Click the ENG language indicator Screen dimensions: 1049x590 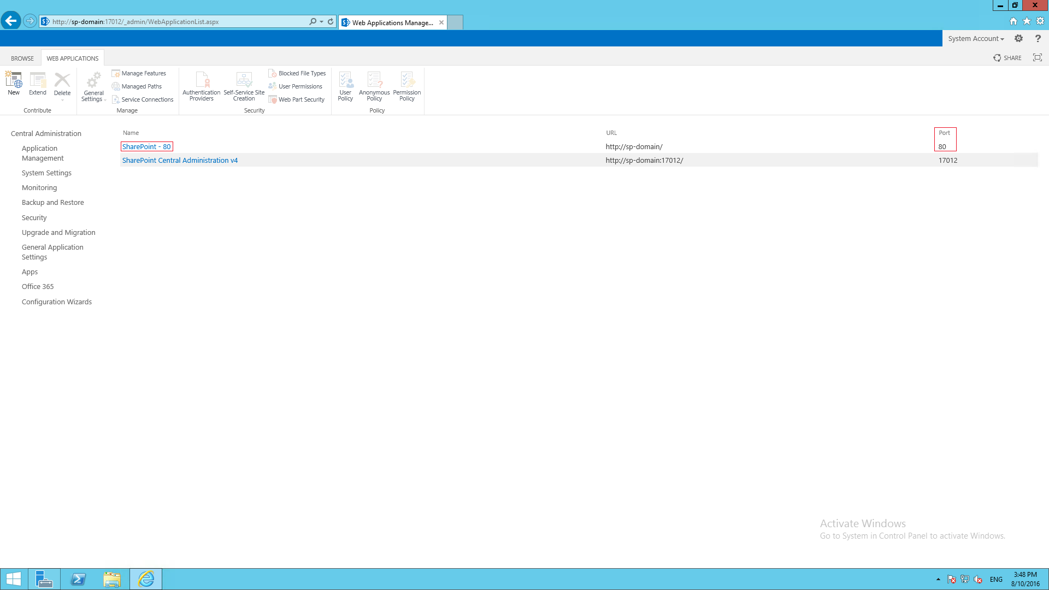point(996,580)
